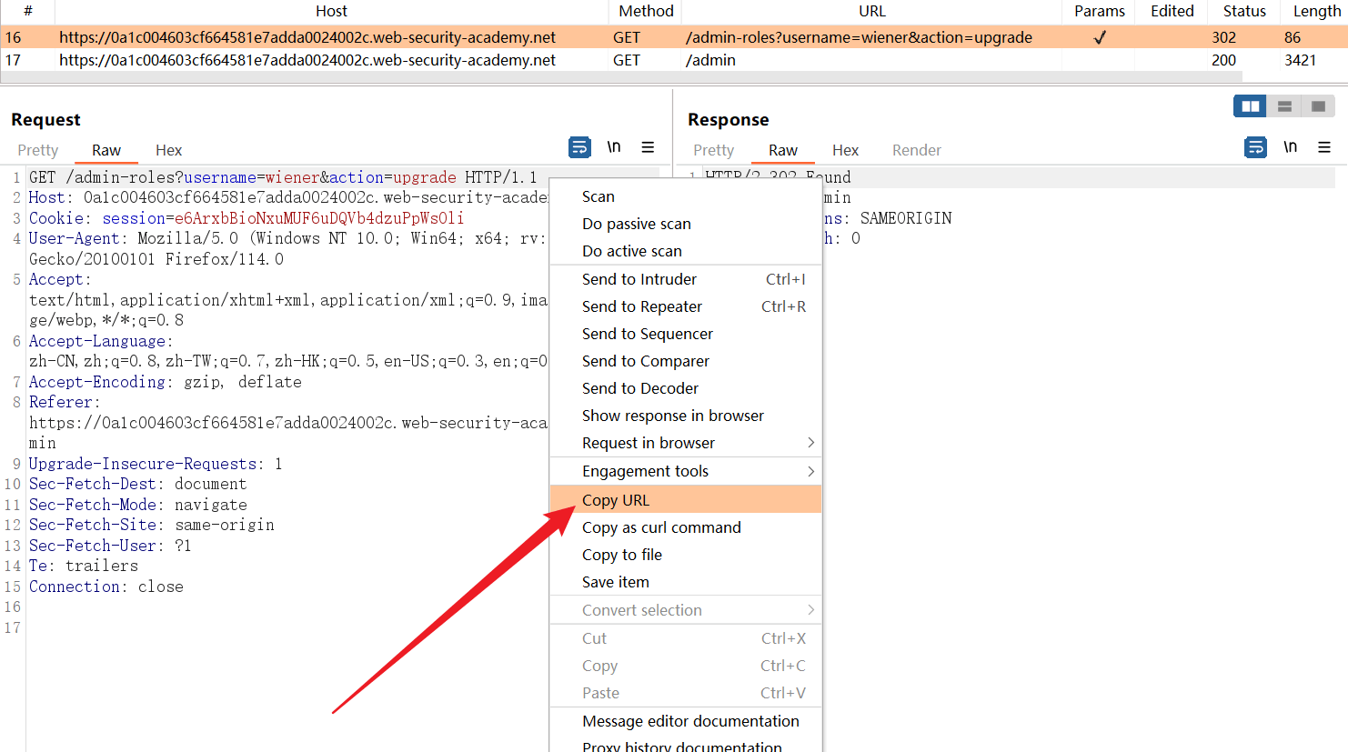Select the combined tabbed layout icon
The width and height of the screenshot is (1348, 752).
(1318, 106)
